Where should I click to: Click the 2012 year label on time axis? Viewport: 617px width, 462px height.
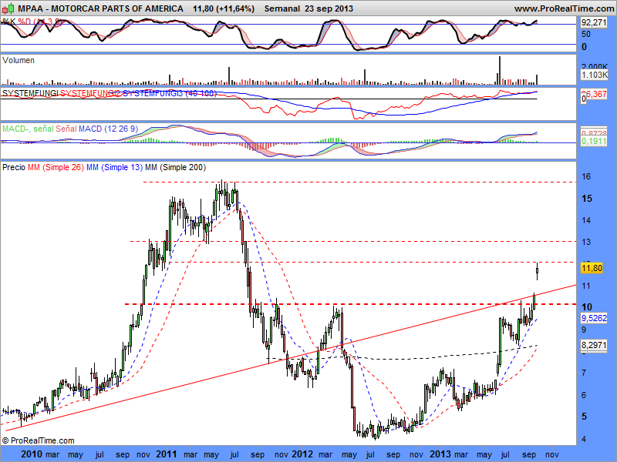[x=302, y=454]
